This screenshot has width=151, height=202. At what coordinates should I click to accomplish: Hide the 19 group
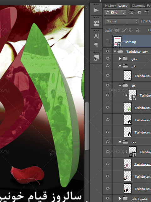pos(108,85)
